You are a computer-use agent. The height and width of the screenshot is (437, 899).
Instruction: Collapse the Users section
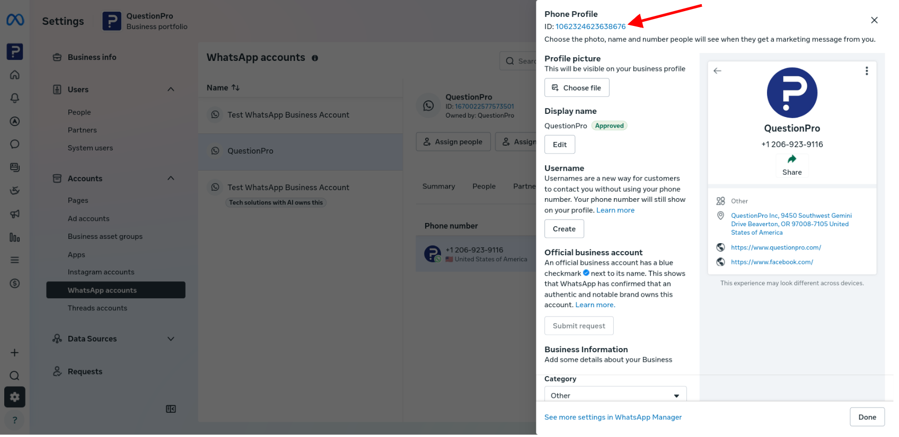(171, 90)
